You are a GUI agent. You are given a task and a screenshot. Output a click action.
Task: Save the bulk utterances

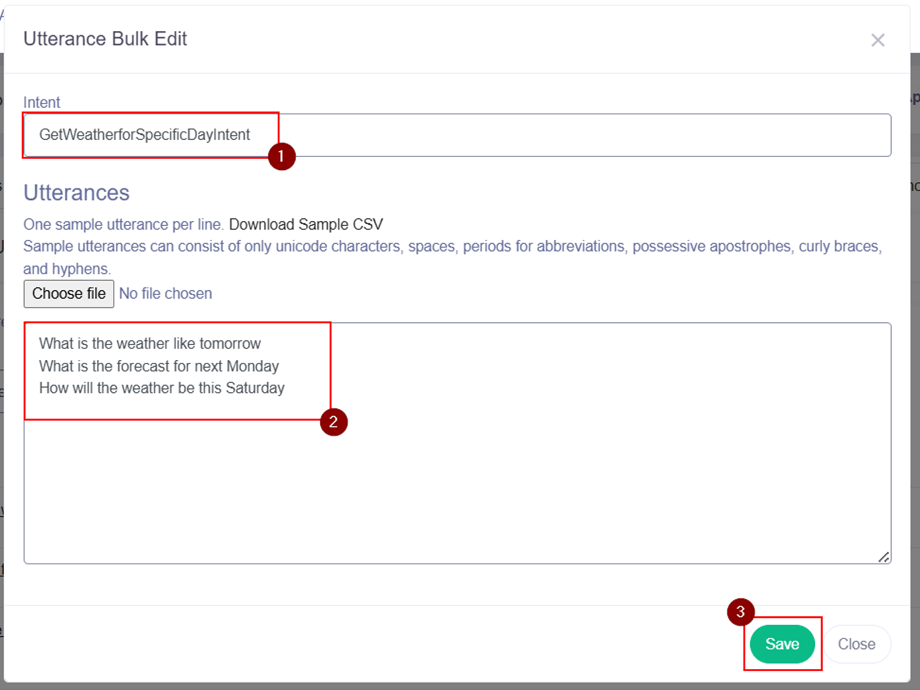(782, 644)
